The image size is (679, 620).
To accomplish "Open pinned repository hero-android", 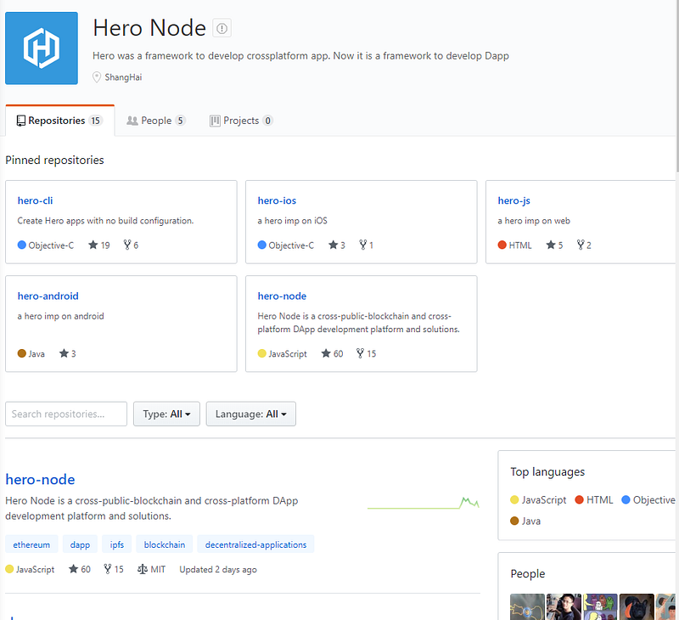I will [48, 296].
